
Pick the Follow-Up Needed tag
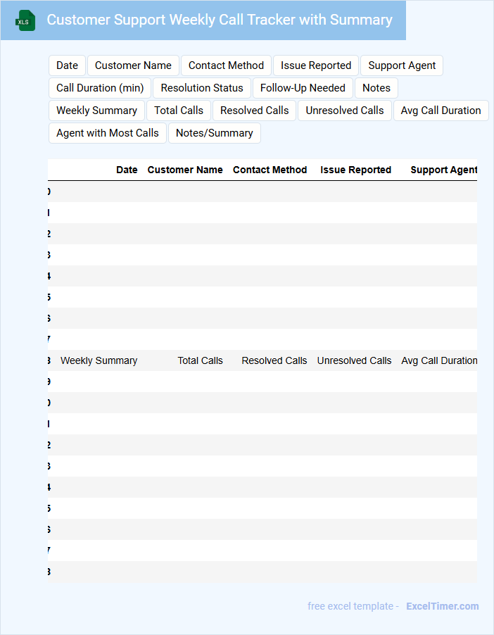(x=303, y=88)
